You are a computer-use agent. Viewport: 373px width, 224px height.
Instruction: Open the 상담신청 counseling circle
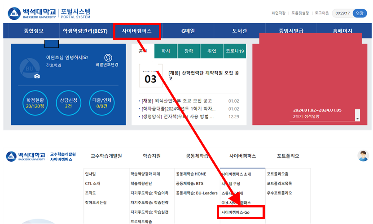(68, 103)
